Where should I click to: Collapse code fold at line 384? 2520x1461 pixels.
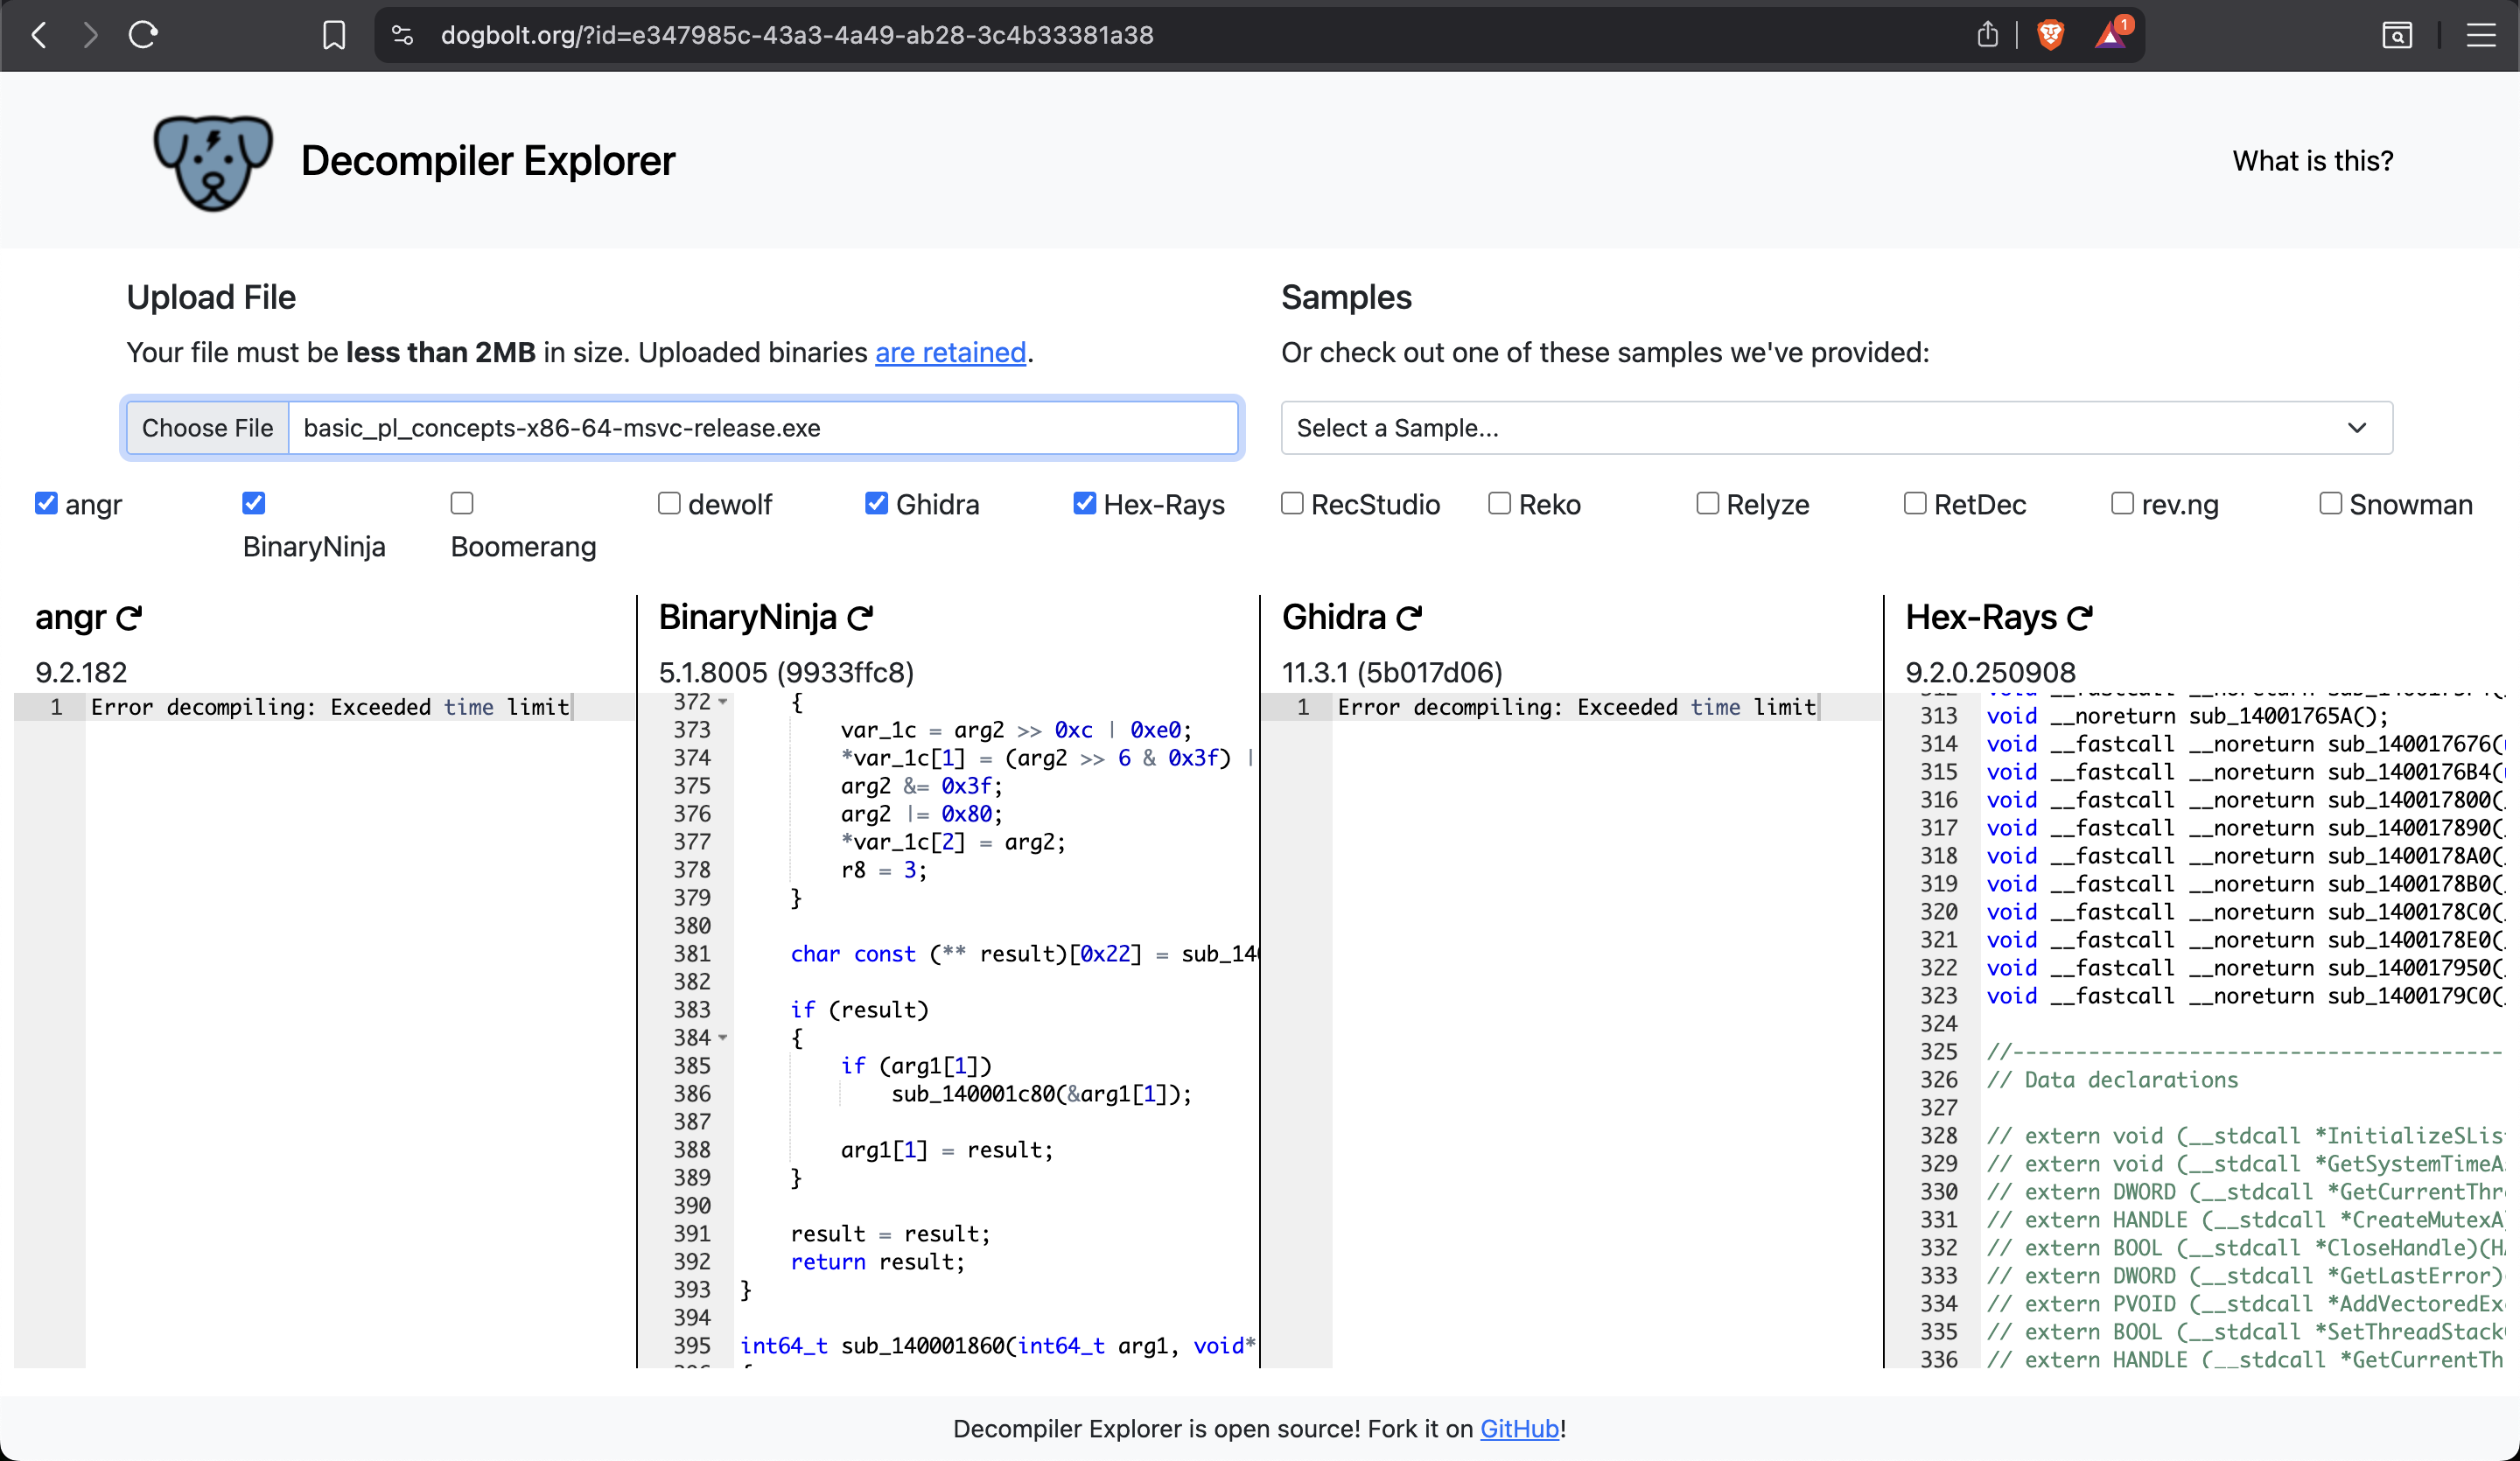click(x=723, y=1038)
